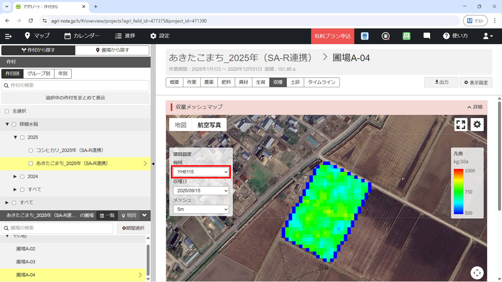Open the chat message bubble icon
This screenshot has height=282, width=502.
click(427, 36)
